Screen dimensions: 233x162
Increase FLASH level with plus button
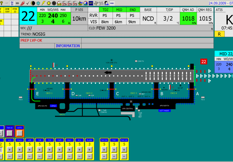(x=90, y=150)
